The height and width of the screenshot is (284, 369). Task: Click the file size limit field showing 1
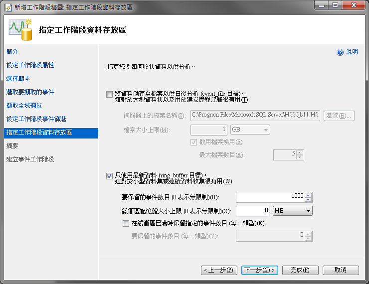(209, 130)
